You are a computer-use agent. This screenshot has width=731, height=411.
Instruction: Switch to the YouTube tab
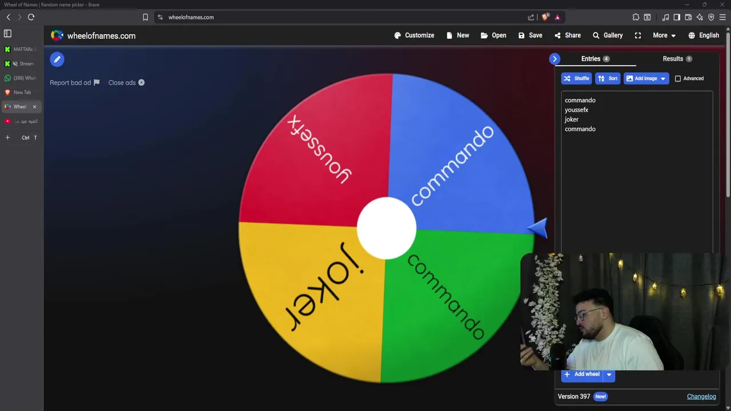click(x=21, y=121)
